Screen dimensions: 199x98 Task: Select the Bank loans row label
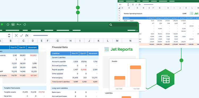tap(56, 92)
